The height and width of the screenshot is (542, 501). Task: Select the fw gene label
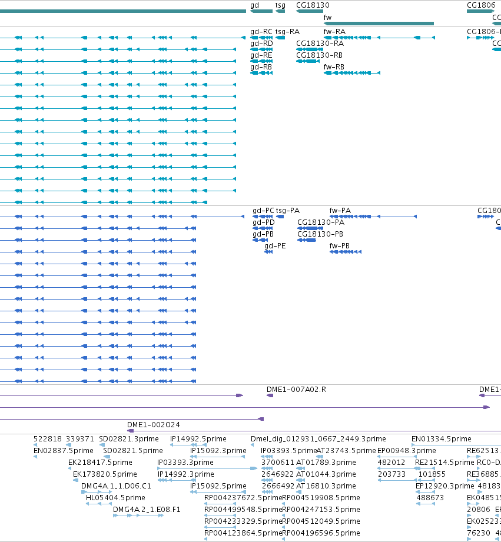pos(327,17)
